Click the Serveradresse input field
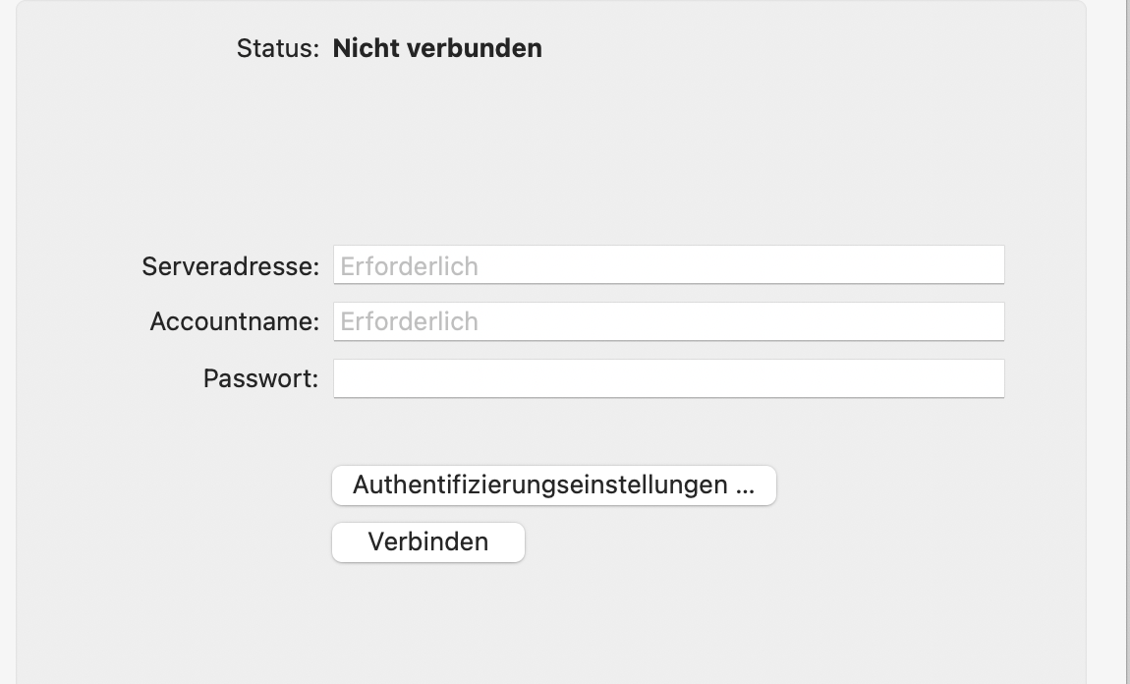Screen dimensions: 1130x684 tap(668, 265)
